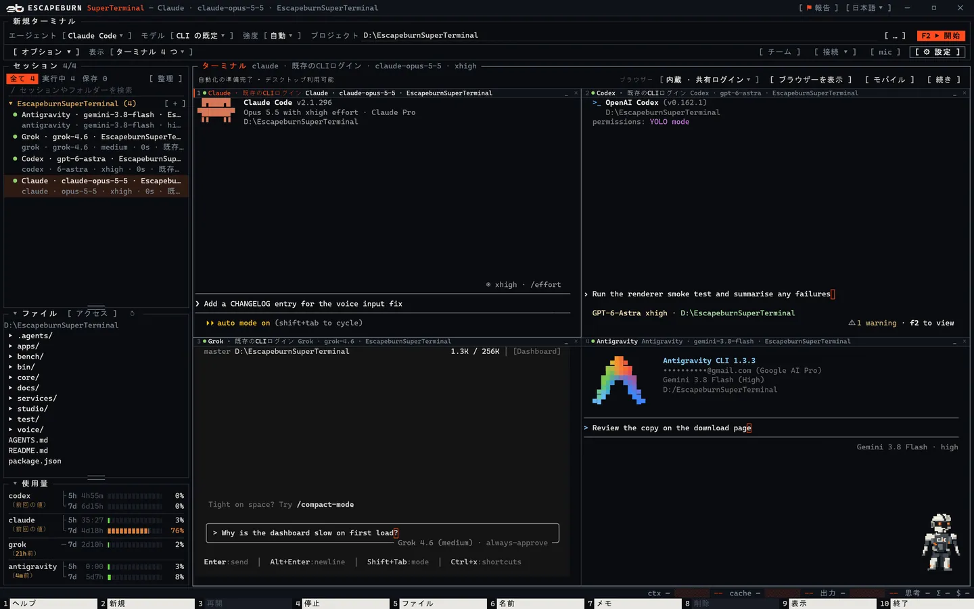Collapse the ファイル files panel
Viewport: 974px width, 609px height.
tap(15, 313)
